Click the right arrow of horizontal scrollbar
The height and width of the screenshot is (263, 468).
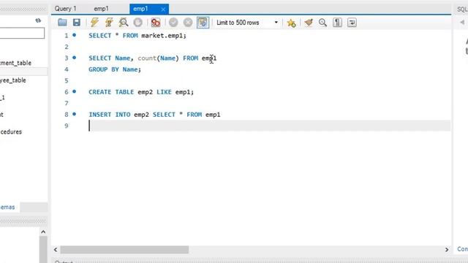[447, 250]
